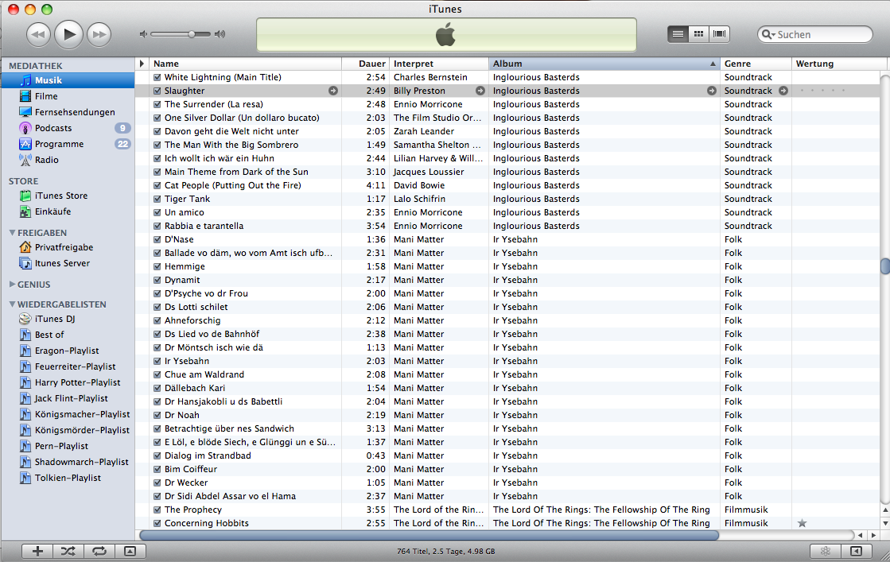Show or hide the artwork viewer

(x=130, y=551)
